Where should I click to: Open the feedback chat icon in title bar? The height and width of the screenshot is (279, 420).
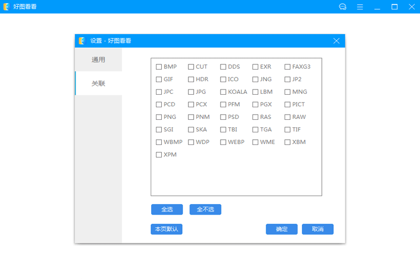coord(343,7)
